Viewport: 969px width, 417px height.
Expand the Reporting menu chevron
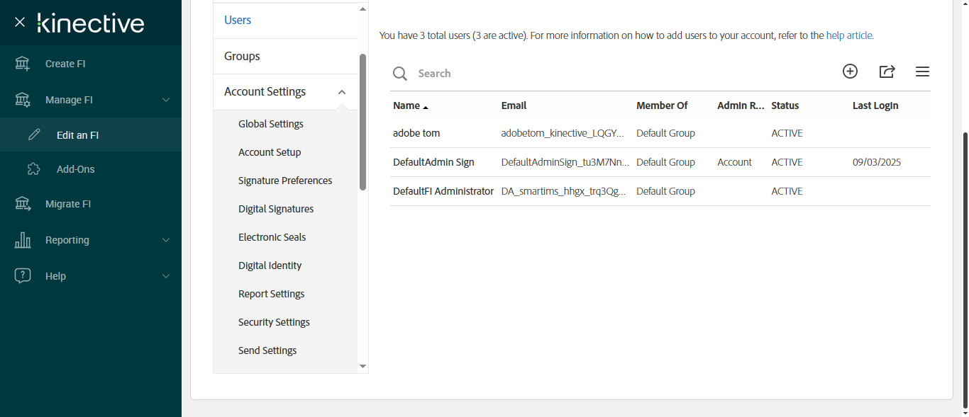tap(166, 240)
